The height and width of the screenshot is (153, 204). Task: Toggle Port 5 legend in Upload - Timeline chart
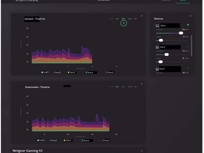click(110, 72)
